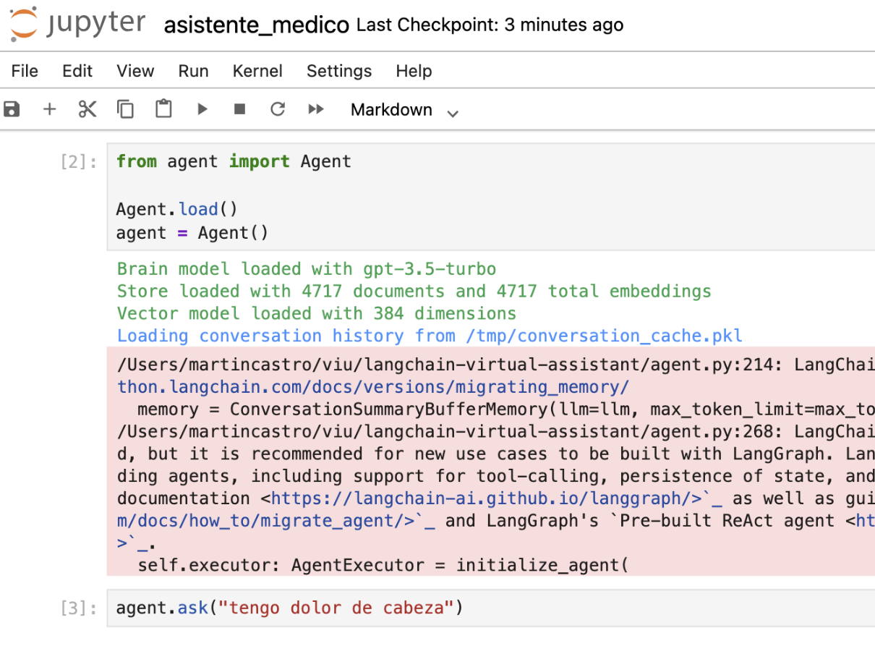Restart kernel and run all cells
This screenshot has width=875, height=654.
[316, 109]
